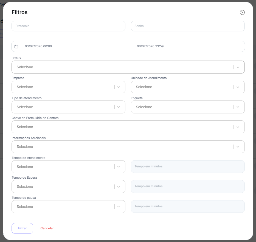The width and height of the screenshot is (256, 242).
Task: Click the Cancelar link
Action: coord(47,229)
